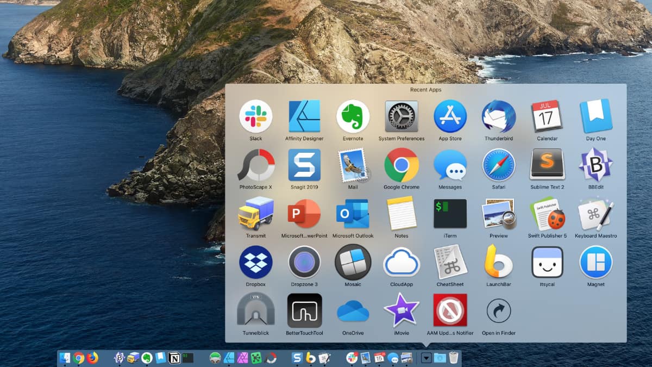Open OneDrive
Screen dimensions: 652x367
pos(353,310)
